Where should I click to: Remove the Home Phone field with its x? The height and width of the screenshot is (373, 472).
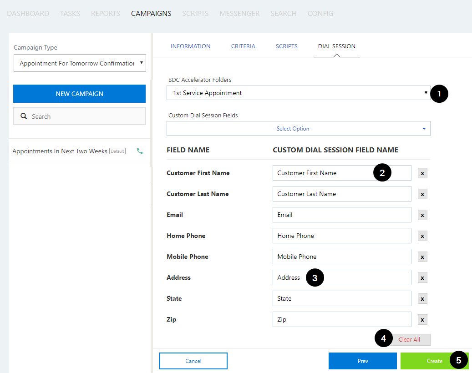click(x=422, y=236)
